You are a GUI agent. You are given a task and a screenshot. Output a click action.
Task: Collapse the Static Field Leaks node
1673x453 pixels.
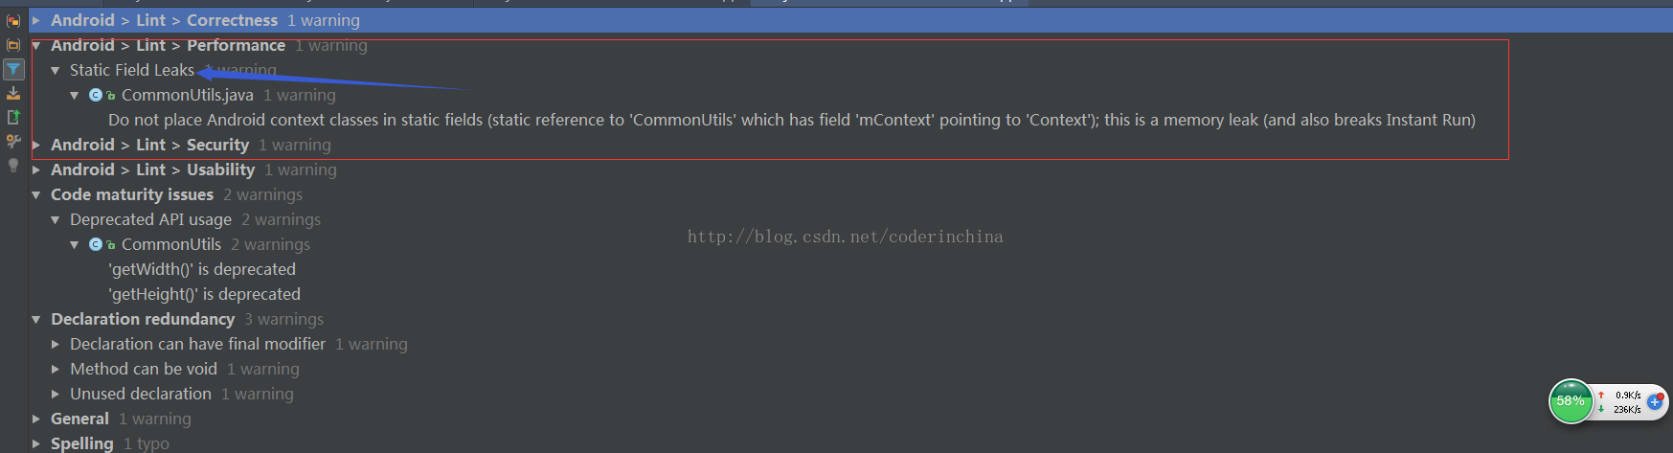[56, 70]
